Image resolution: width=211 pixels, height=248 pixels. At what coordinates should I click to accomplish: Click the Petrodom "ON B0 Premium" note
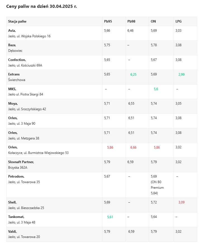157,187
